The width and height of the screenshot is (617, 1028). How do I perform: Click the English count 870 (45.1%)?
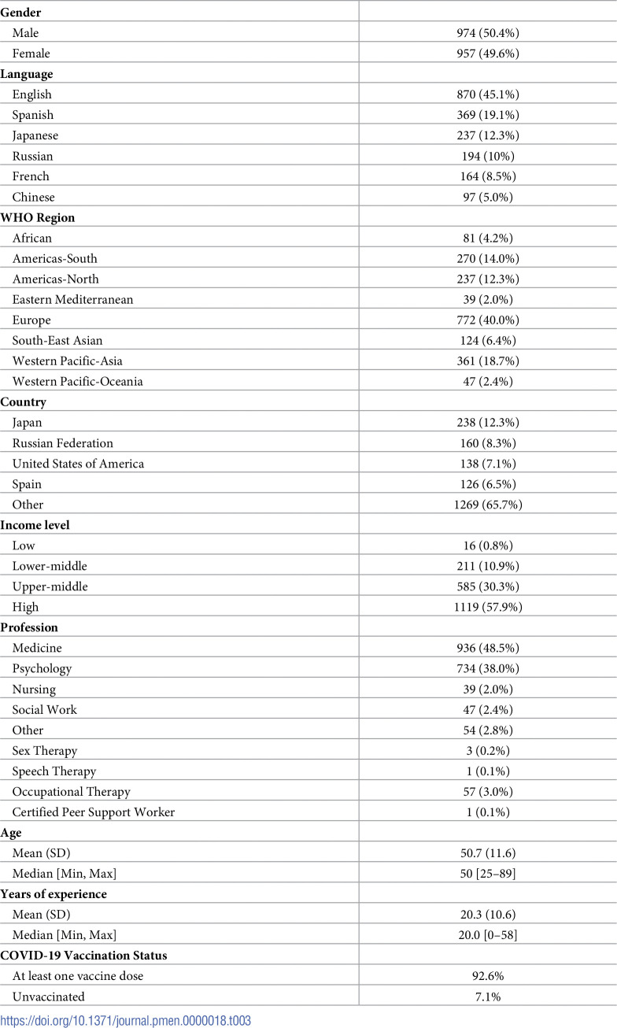click(487, 94)
